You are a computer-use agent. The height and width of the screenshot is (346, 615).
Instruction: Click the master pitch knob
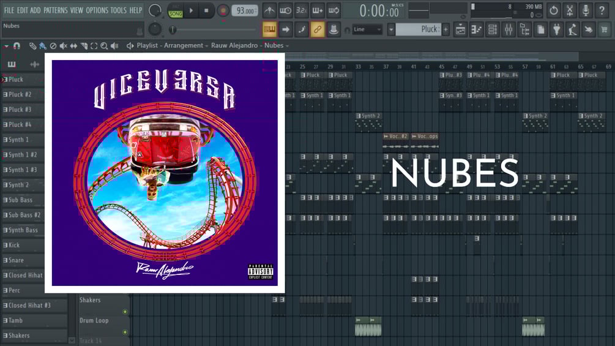155,29
